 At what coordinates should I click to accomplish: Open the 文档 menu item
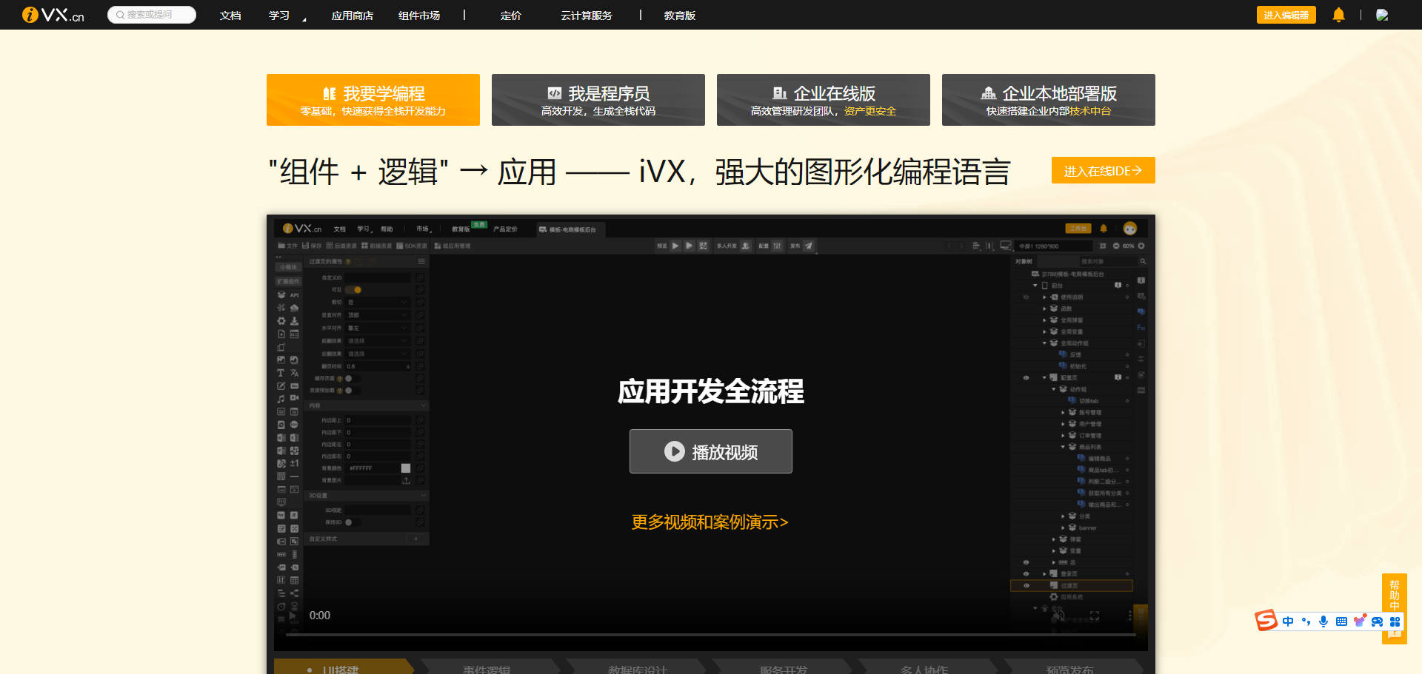(x=230, y=16)
